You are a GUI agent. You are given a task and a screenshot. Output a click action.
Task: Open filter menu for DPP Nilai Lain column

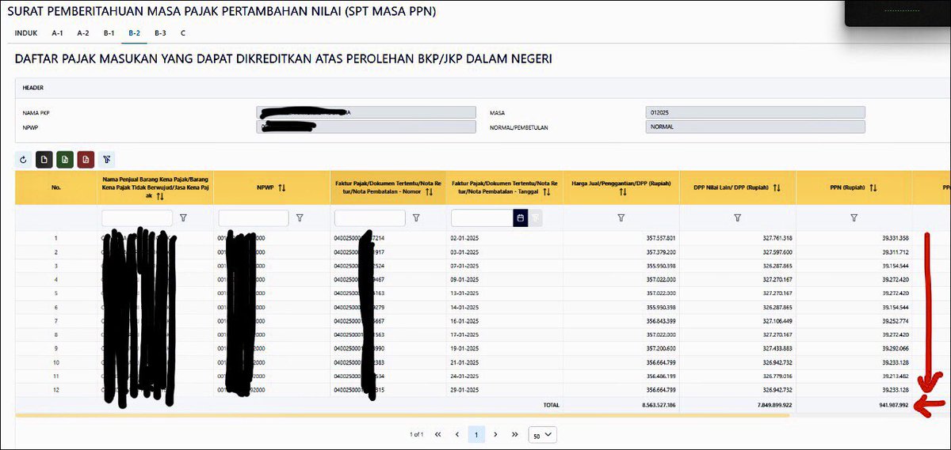click(x=738, y=217)
